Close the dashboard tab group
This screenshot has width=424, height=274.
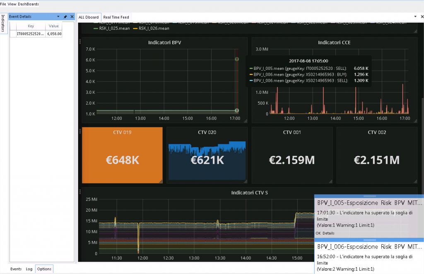pos(421,17)
